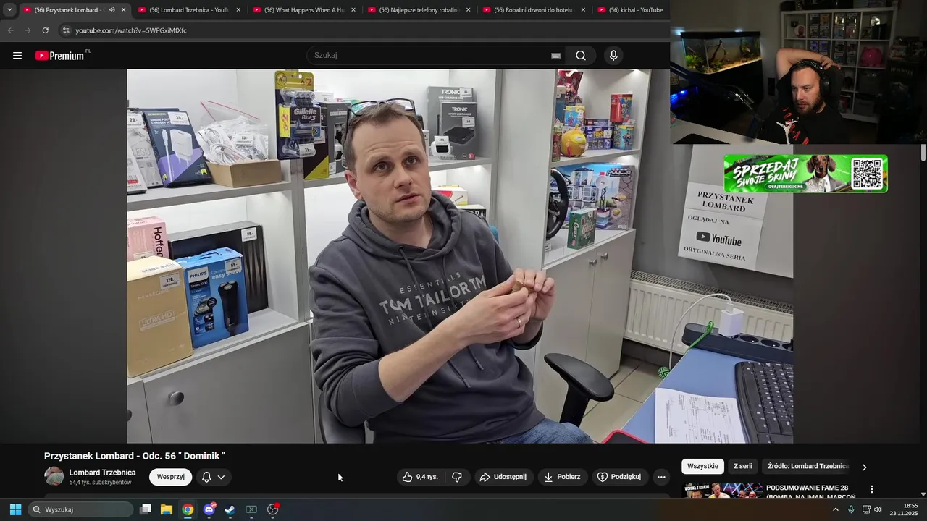The width and height of the screenshot is (927, 521).
Task: Open the Chrome tab search dropdown
Action: [9, 10]
